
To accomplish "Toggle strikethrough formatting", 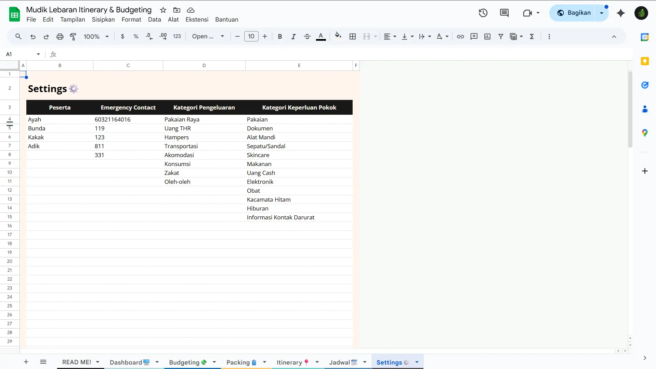I will click(x=307, y=36).
